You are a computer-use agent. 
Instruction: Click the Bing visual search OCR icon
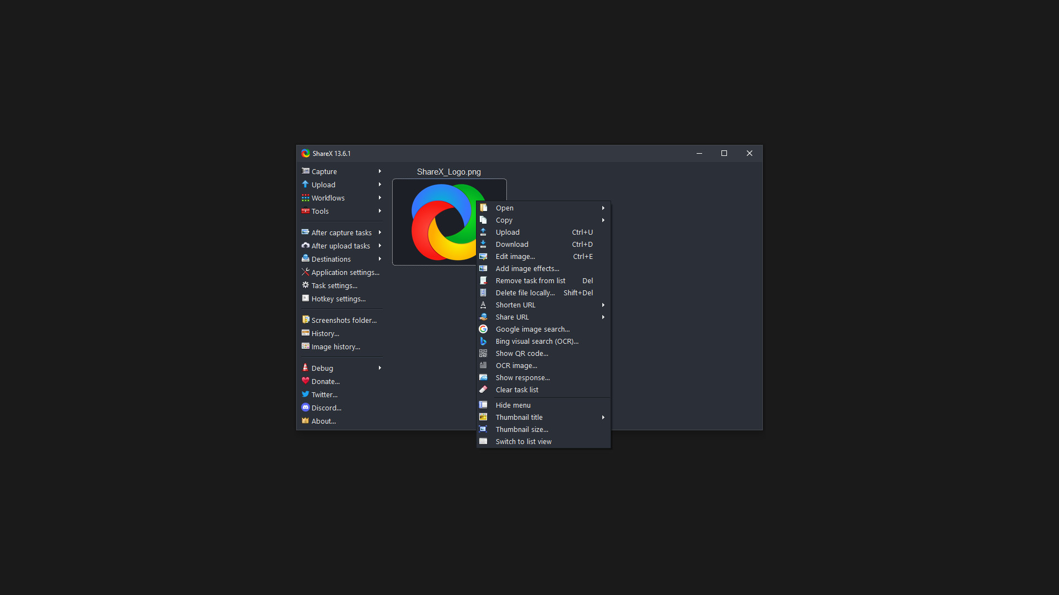tap(483, 341)
